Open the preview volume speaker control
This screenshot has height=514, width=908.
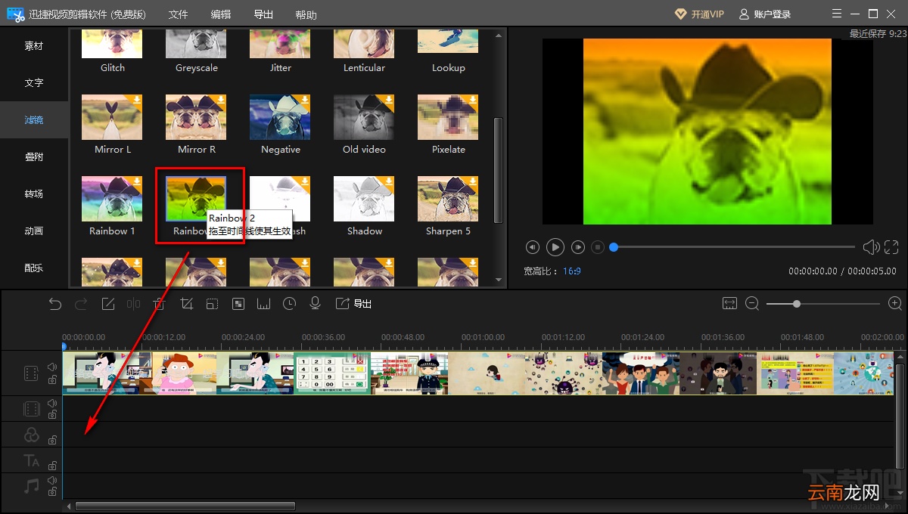871,247
